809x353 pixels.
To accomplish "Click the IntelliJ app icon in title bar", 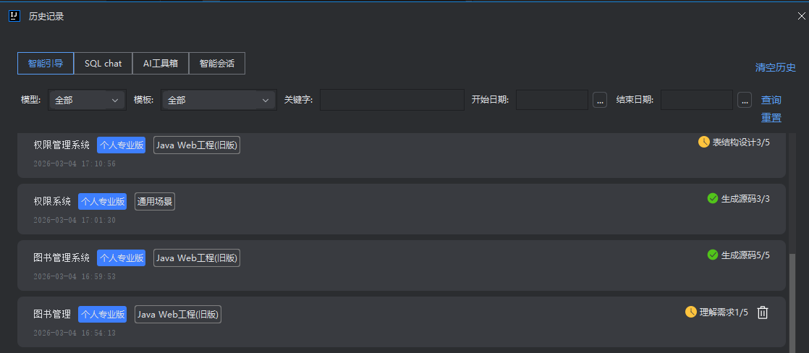I will point(14,16).
